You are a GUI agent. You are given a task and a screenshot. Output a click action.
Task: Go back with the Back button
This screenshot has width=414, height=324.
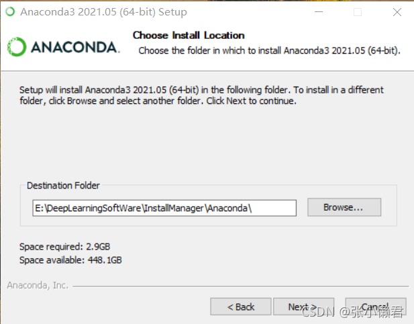coord(241,307)
